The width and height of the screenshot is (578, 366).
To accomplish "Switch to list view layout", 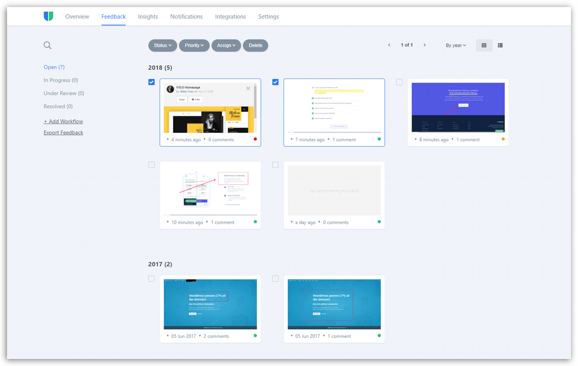I will click(500, 45).
